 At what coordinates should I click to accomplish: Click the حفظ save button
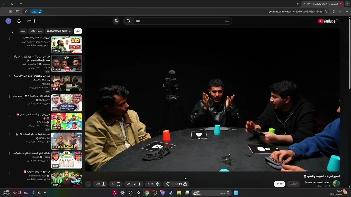click(x=116, y=184)
